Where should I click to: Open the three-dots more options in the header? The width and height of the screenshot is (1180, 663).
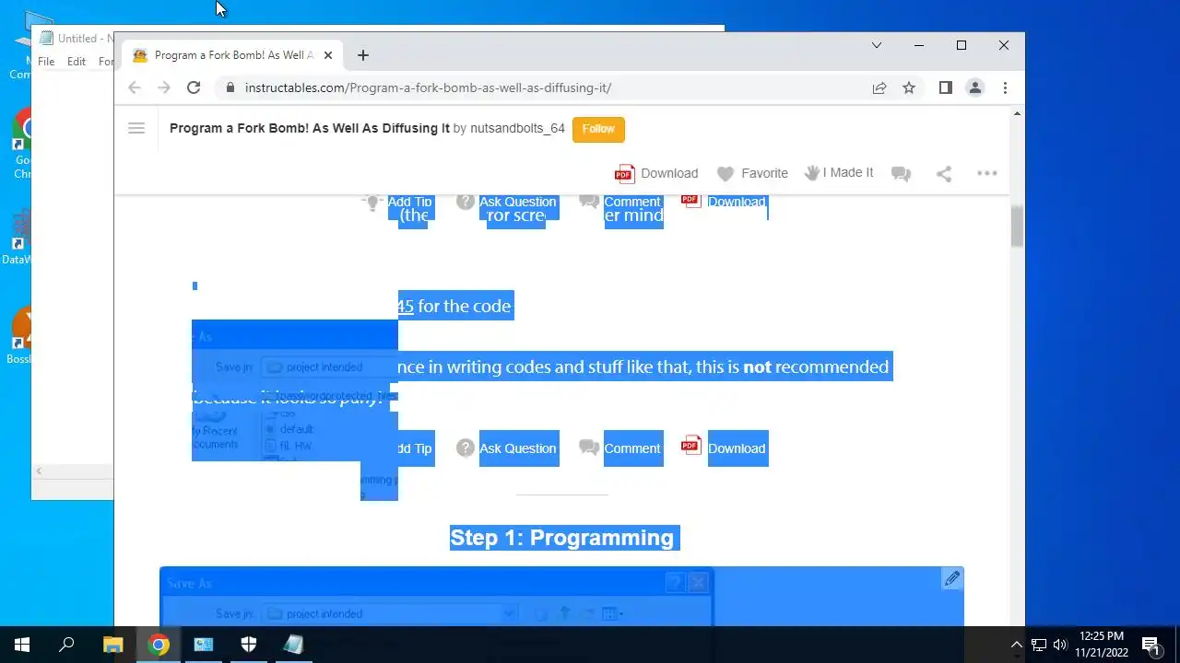tap(986, 173)
